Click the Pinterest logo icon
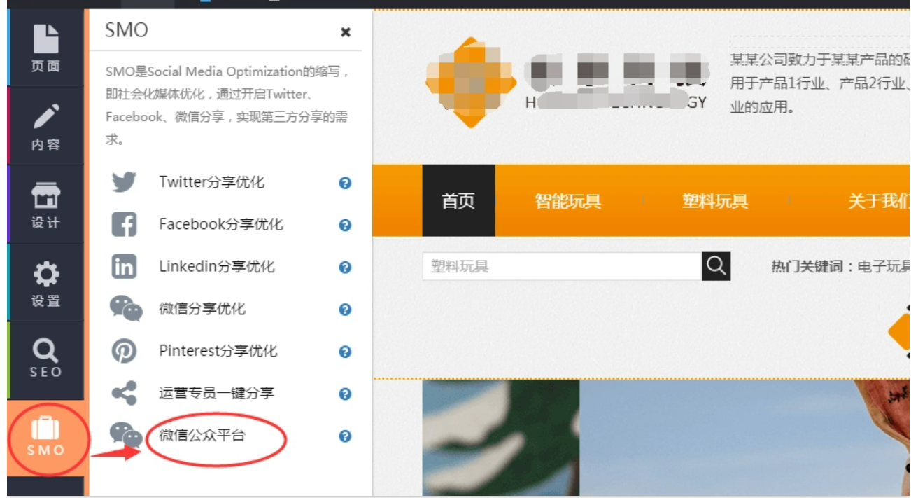This screenshot has width=911, height=498. (124, 351)
